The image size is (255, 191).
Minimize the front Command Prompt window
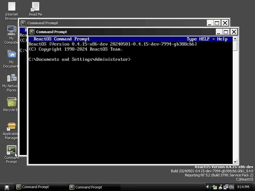[x=219, y=32]
